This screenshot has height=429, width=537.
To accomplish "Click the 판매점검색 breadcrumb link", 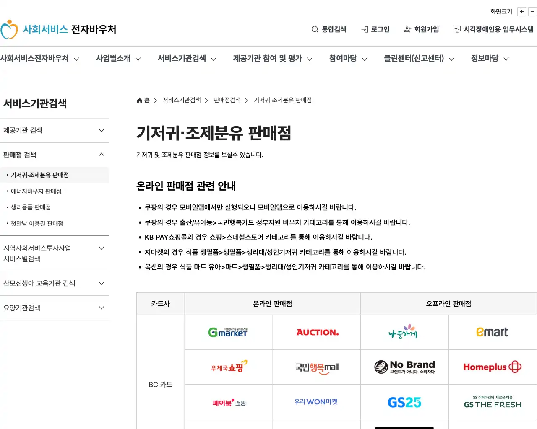I will click(227, 100).
